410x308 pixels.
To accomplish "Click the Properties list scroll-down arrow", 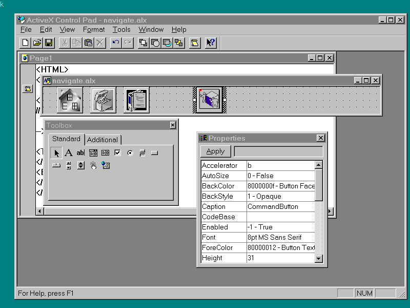I will pyautogui.click(x=318, y=259).
